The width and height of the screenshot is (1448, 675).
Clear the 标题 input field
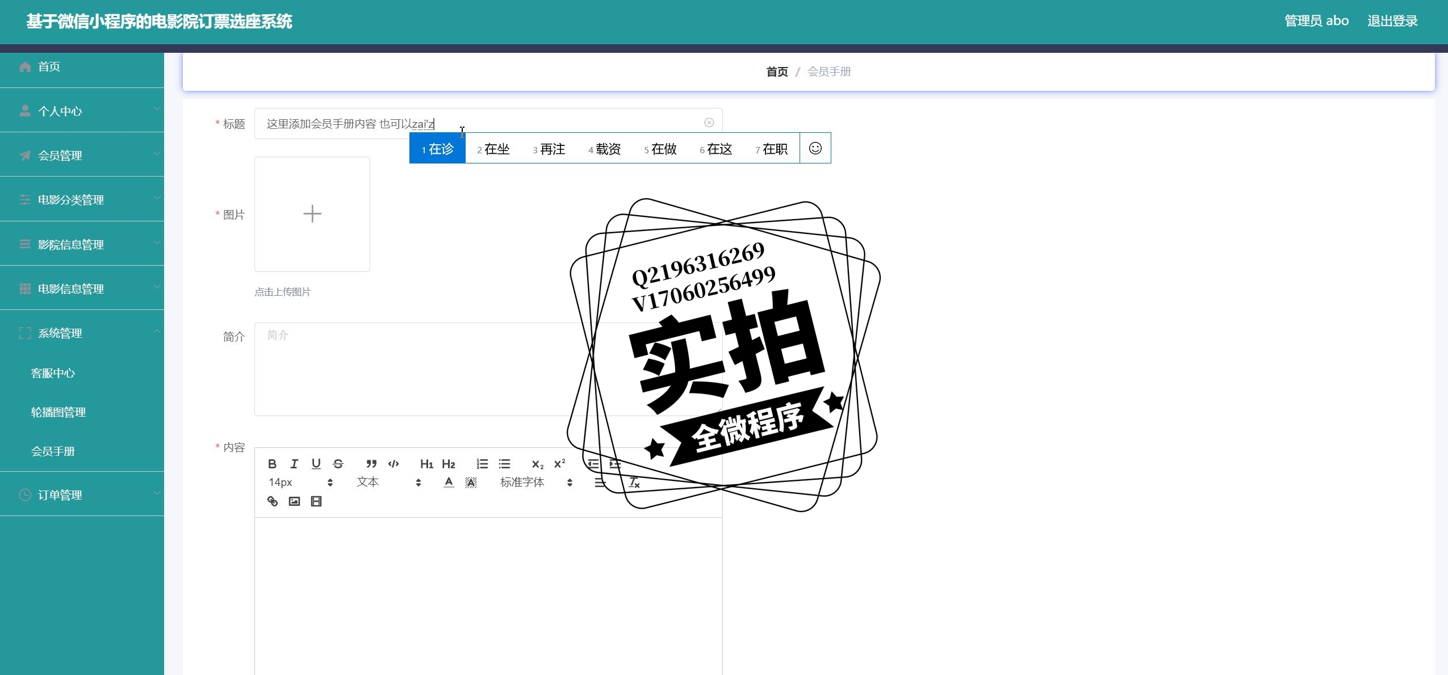pos(709,123)
